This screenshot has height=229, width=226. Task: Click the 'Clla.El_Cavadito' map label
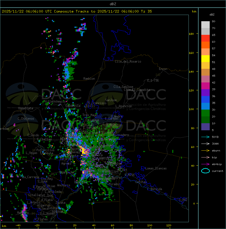(x=137, y=90)
